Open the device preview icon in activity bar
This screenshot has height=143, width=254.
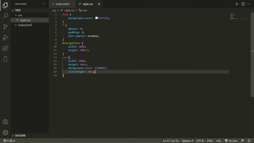click(x=5, y=59)
